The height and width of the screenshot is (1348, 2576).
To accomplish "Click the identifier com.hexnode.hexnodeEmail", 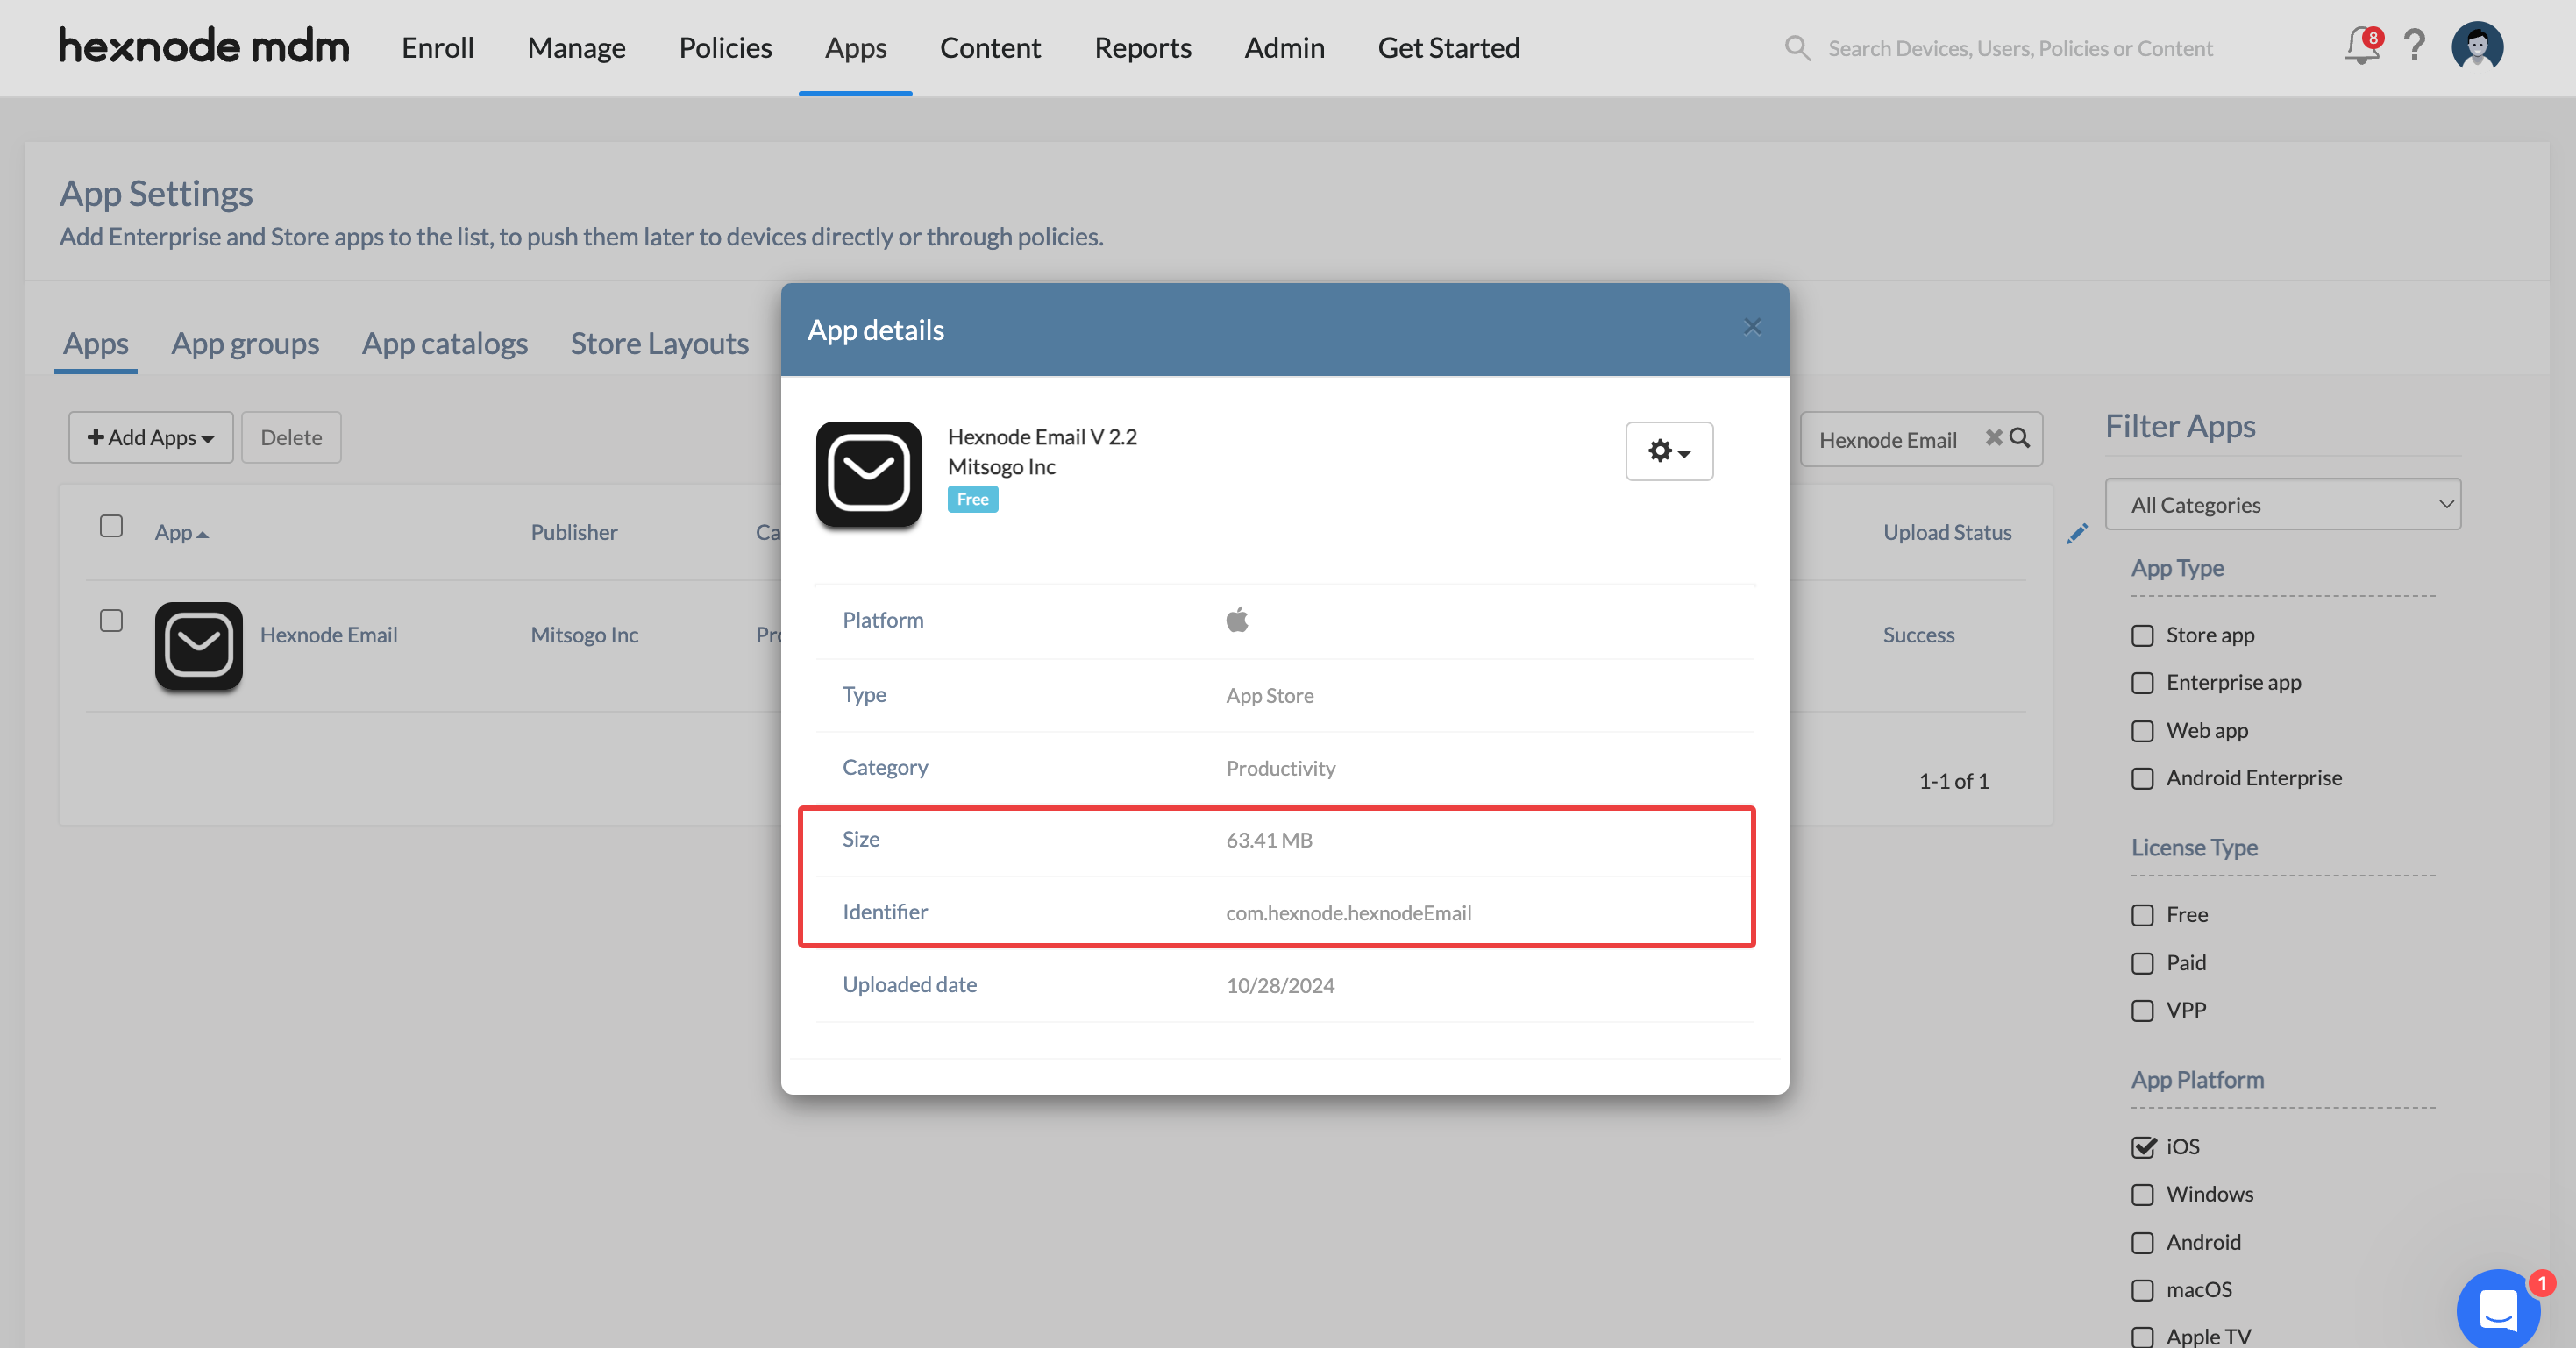I will click(1348, 913).
